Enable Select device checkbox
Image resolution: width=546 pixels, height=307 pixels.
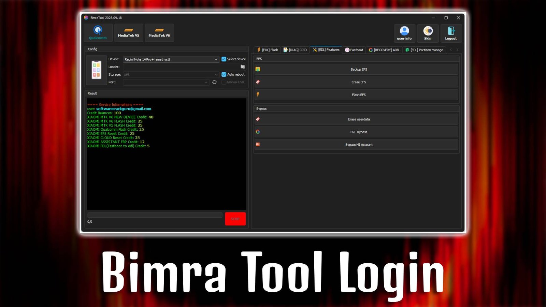click(224, 59)
